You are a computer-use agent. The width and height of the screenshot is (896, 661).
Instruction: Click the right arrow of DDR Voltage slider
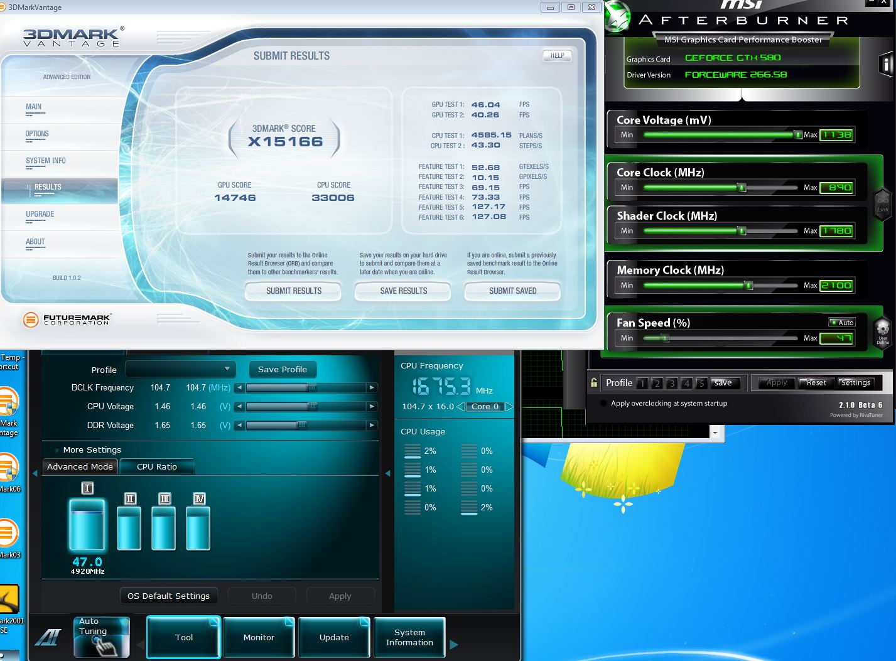[372, 426]
